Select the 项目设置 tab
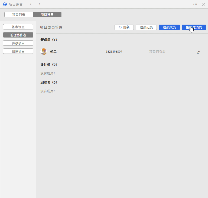The image size is (208, 198). (47, 15)
